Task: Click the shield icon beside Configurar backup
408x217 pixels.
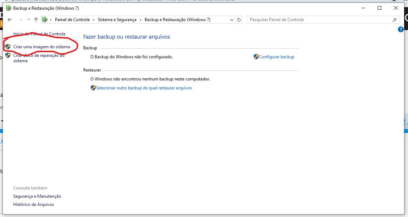Action: click(x=256, y=57)
